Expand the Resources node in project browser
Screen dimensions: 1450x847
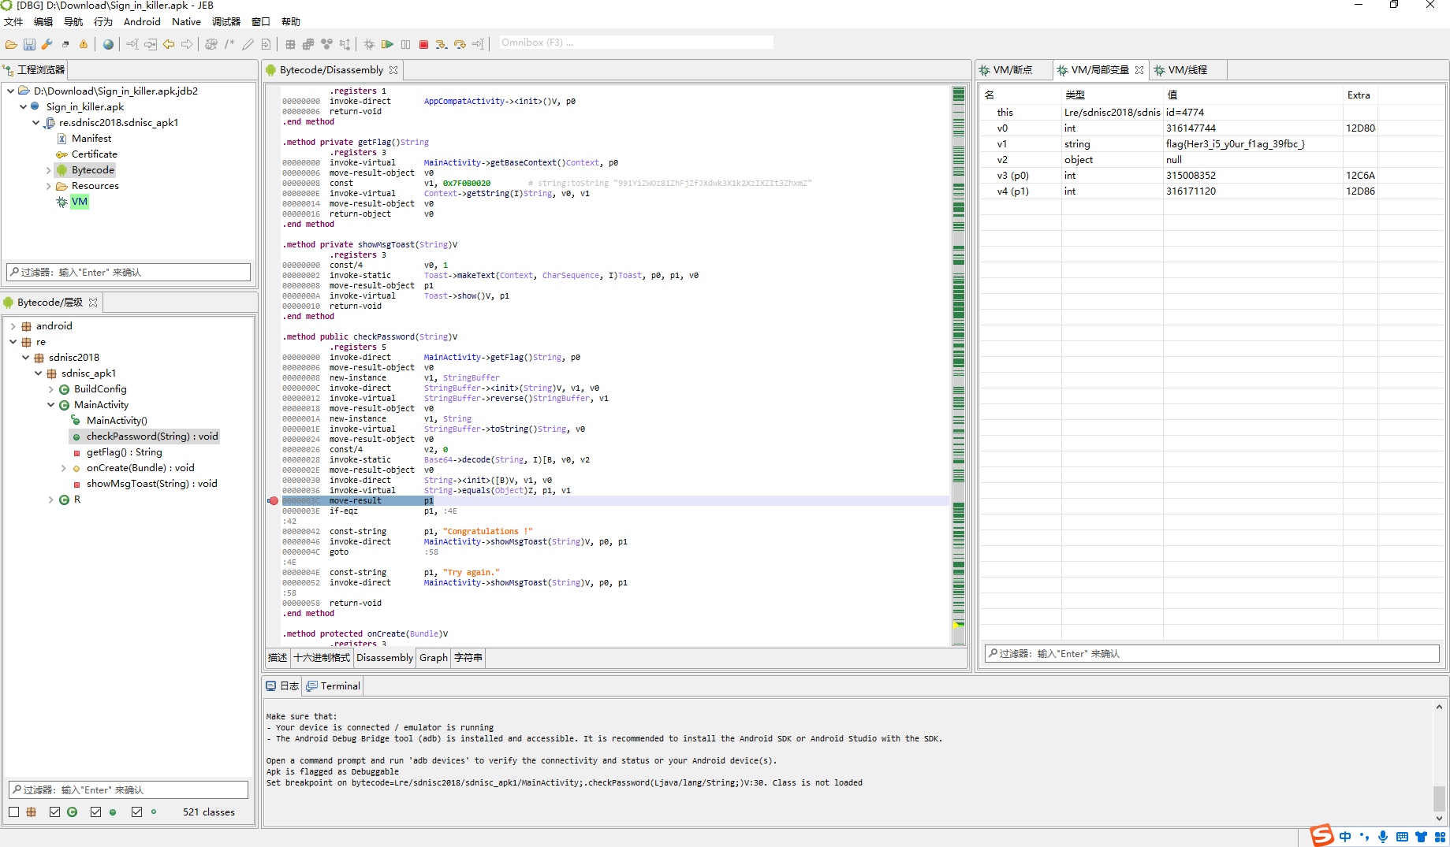(48, 185)
